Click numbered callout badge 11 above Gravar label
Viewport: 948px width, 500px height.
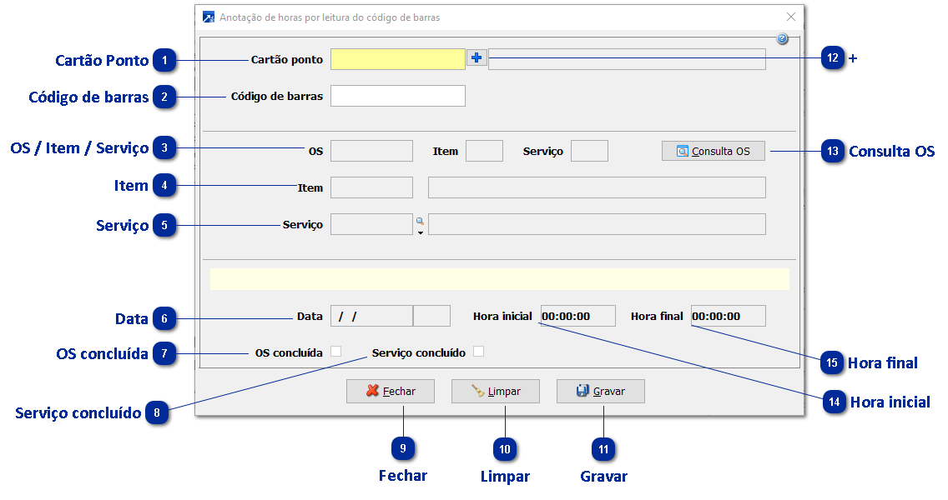click(x=603, y=449)
